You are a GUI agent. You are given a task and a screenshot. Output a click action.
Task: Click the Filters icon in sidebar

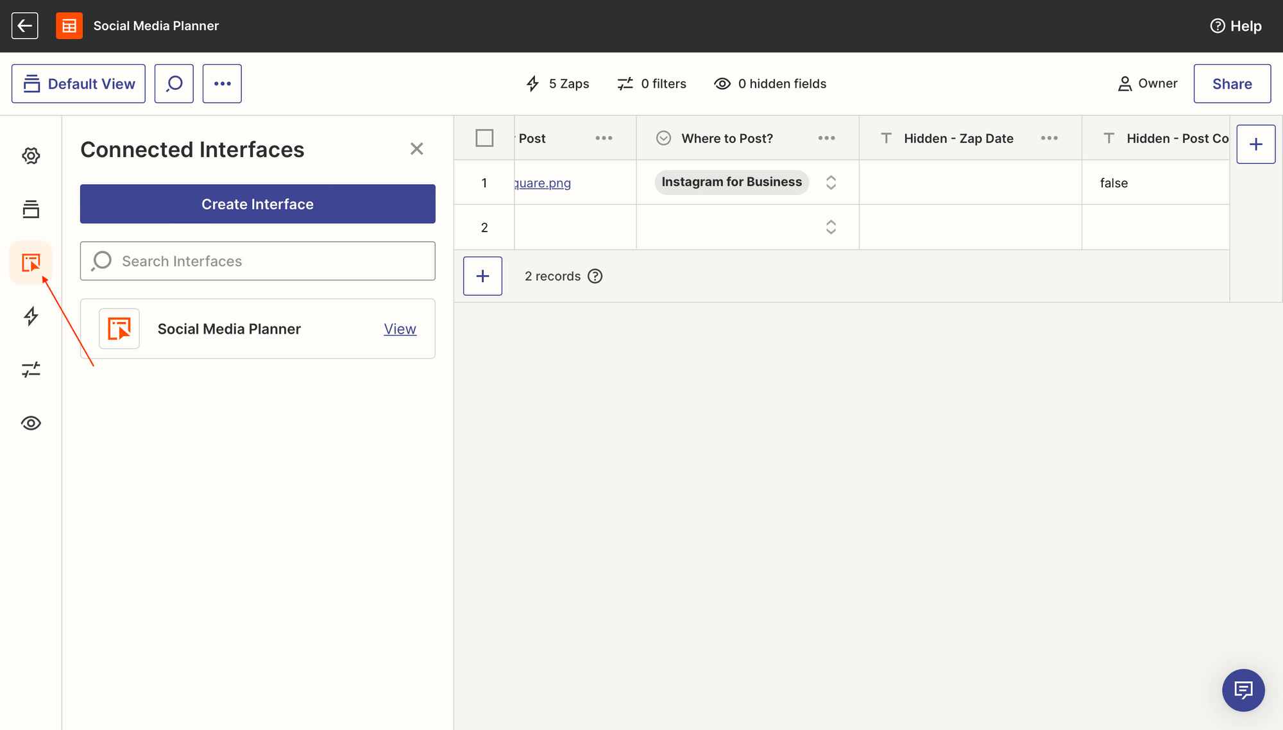coord(31,368)
